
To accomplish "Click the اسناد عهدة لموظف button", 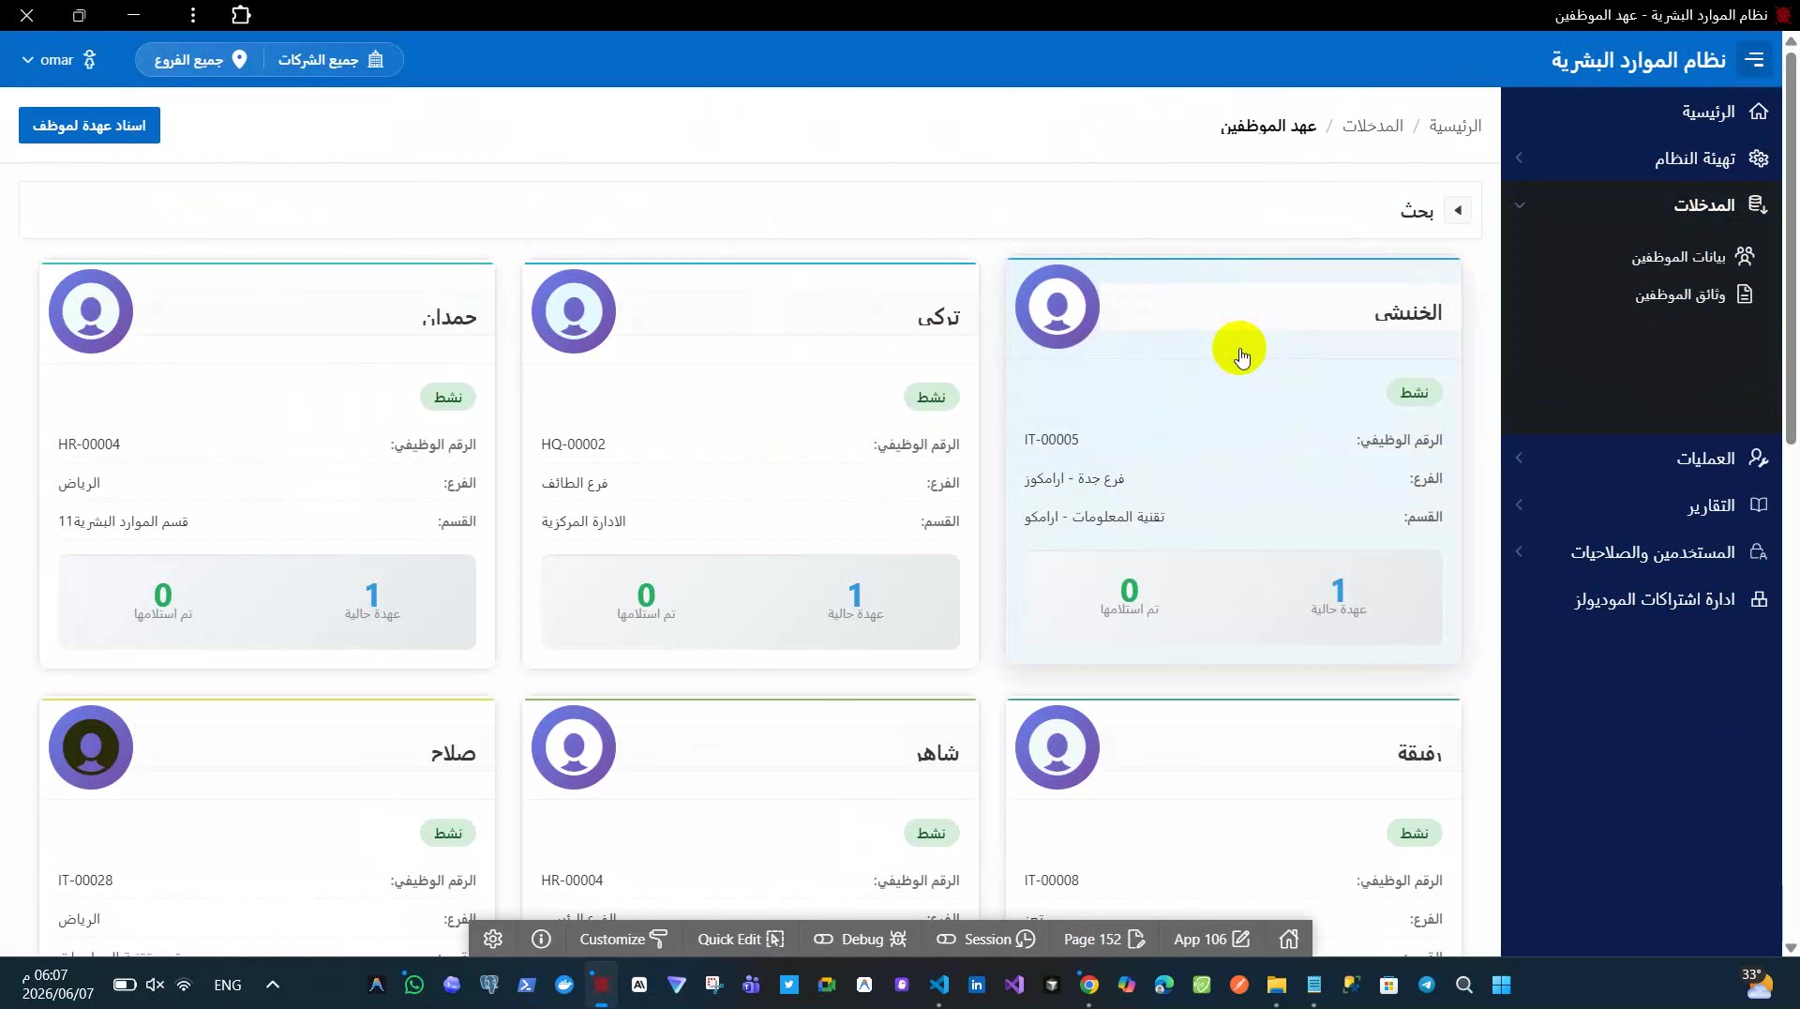I will (89, 126).
